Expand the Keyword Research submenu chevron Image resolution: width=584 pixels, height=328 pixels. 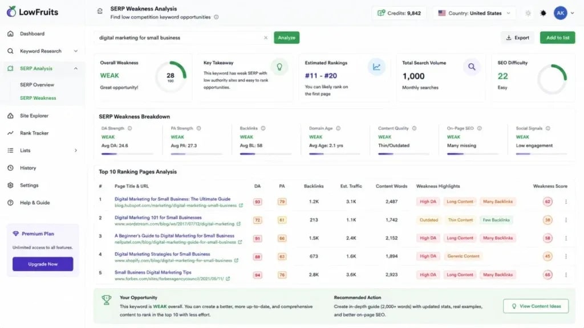pyautogui.click(x=76, y=51)
